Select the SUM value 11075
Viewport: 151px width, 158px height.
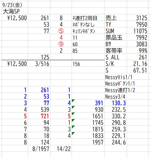140,31
